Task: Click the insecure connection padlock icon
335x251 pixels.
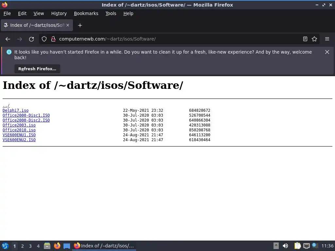Action: tap(53, 39)
